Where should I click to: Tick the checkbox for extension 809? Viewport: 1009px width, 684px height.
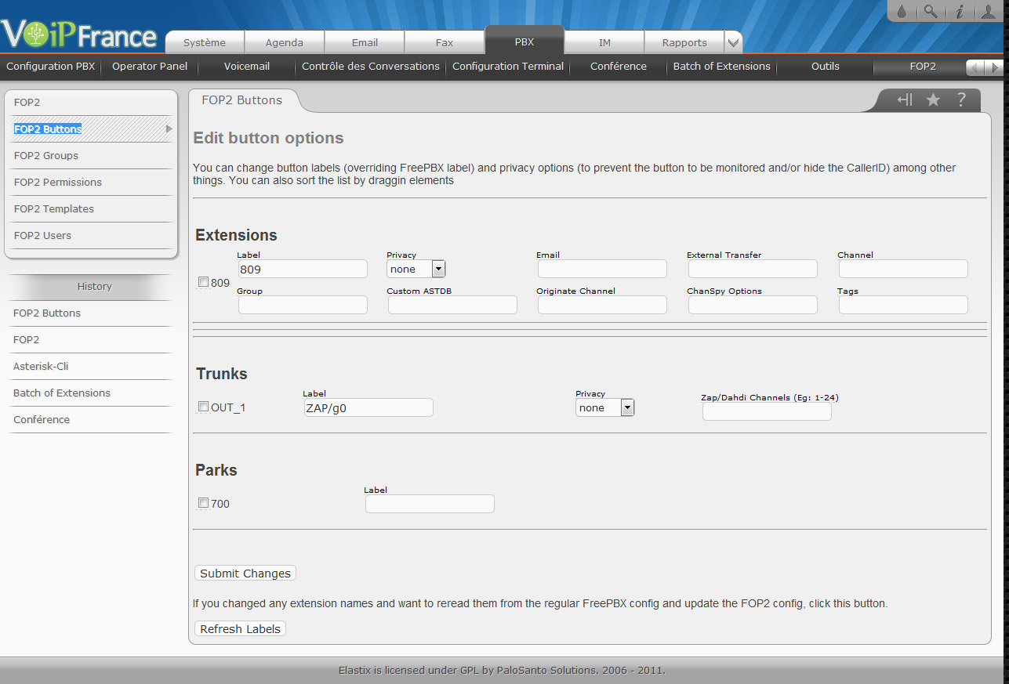coord(204,282)
